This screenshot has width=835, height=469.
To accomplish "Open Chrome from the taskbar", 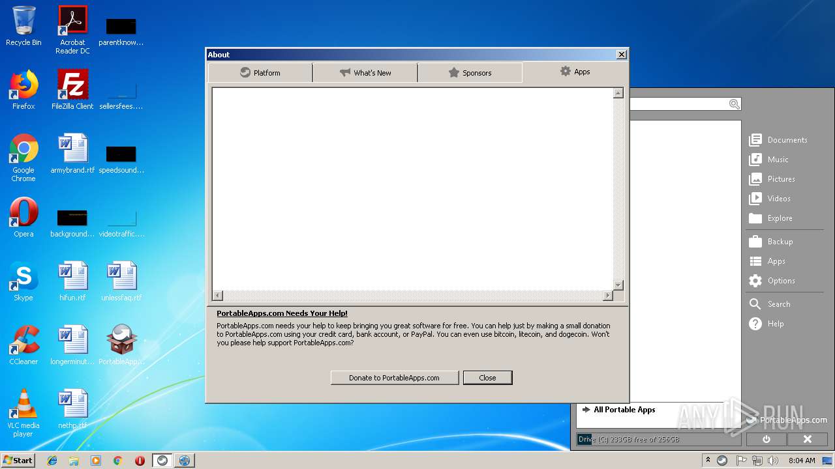I will click(118, 461).
